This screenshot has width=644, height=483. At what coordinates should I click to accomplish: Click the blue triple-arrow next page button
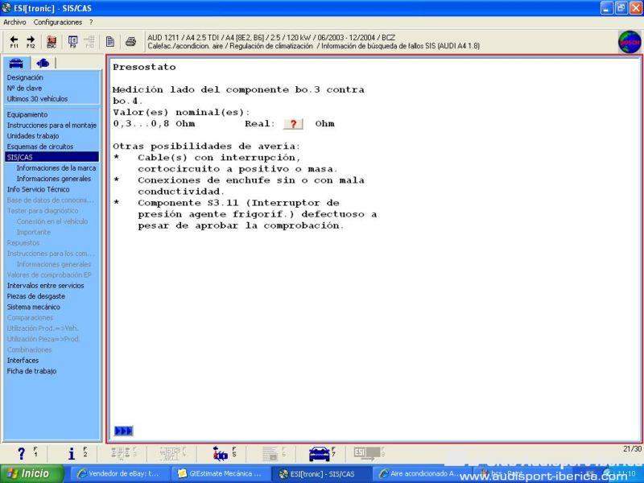click(x=123, y=431)
